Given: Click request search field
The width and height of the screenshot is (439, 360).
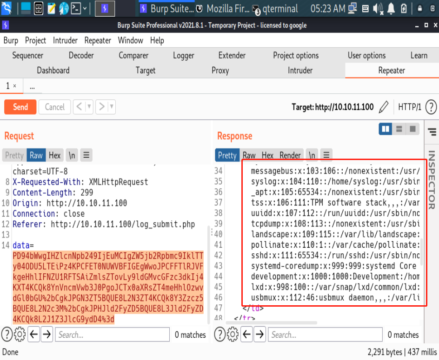Looking at the screenshot, I should (113, 334).
